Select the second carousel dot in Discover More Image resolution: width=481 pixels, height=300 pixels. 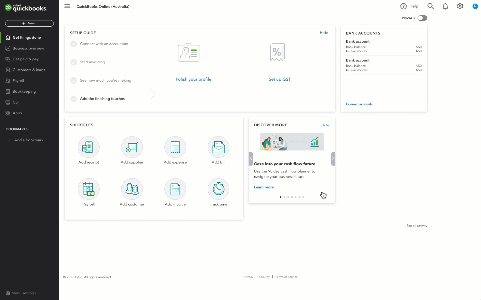[x=284, y=197]
